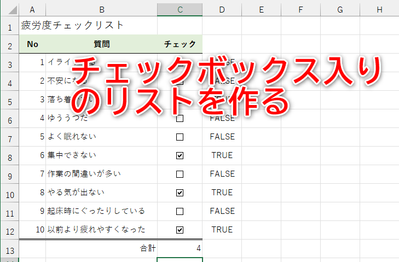Image resolution: width=399 pixels, height=262 pixels.
Task: Tick the よく眠れない checkbox
Action: 180,137
